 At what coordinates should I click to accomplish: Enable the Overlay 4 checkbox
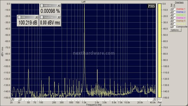pyautogui.click(x=174, y=18)
